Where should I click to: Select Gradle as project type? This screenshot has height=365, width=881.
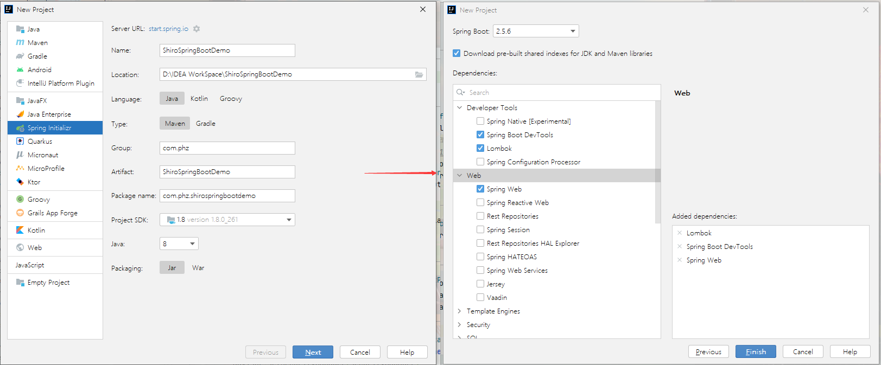point(206,124)
